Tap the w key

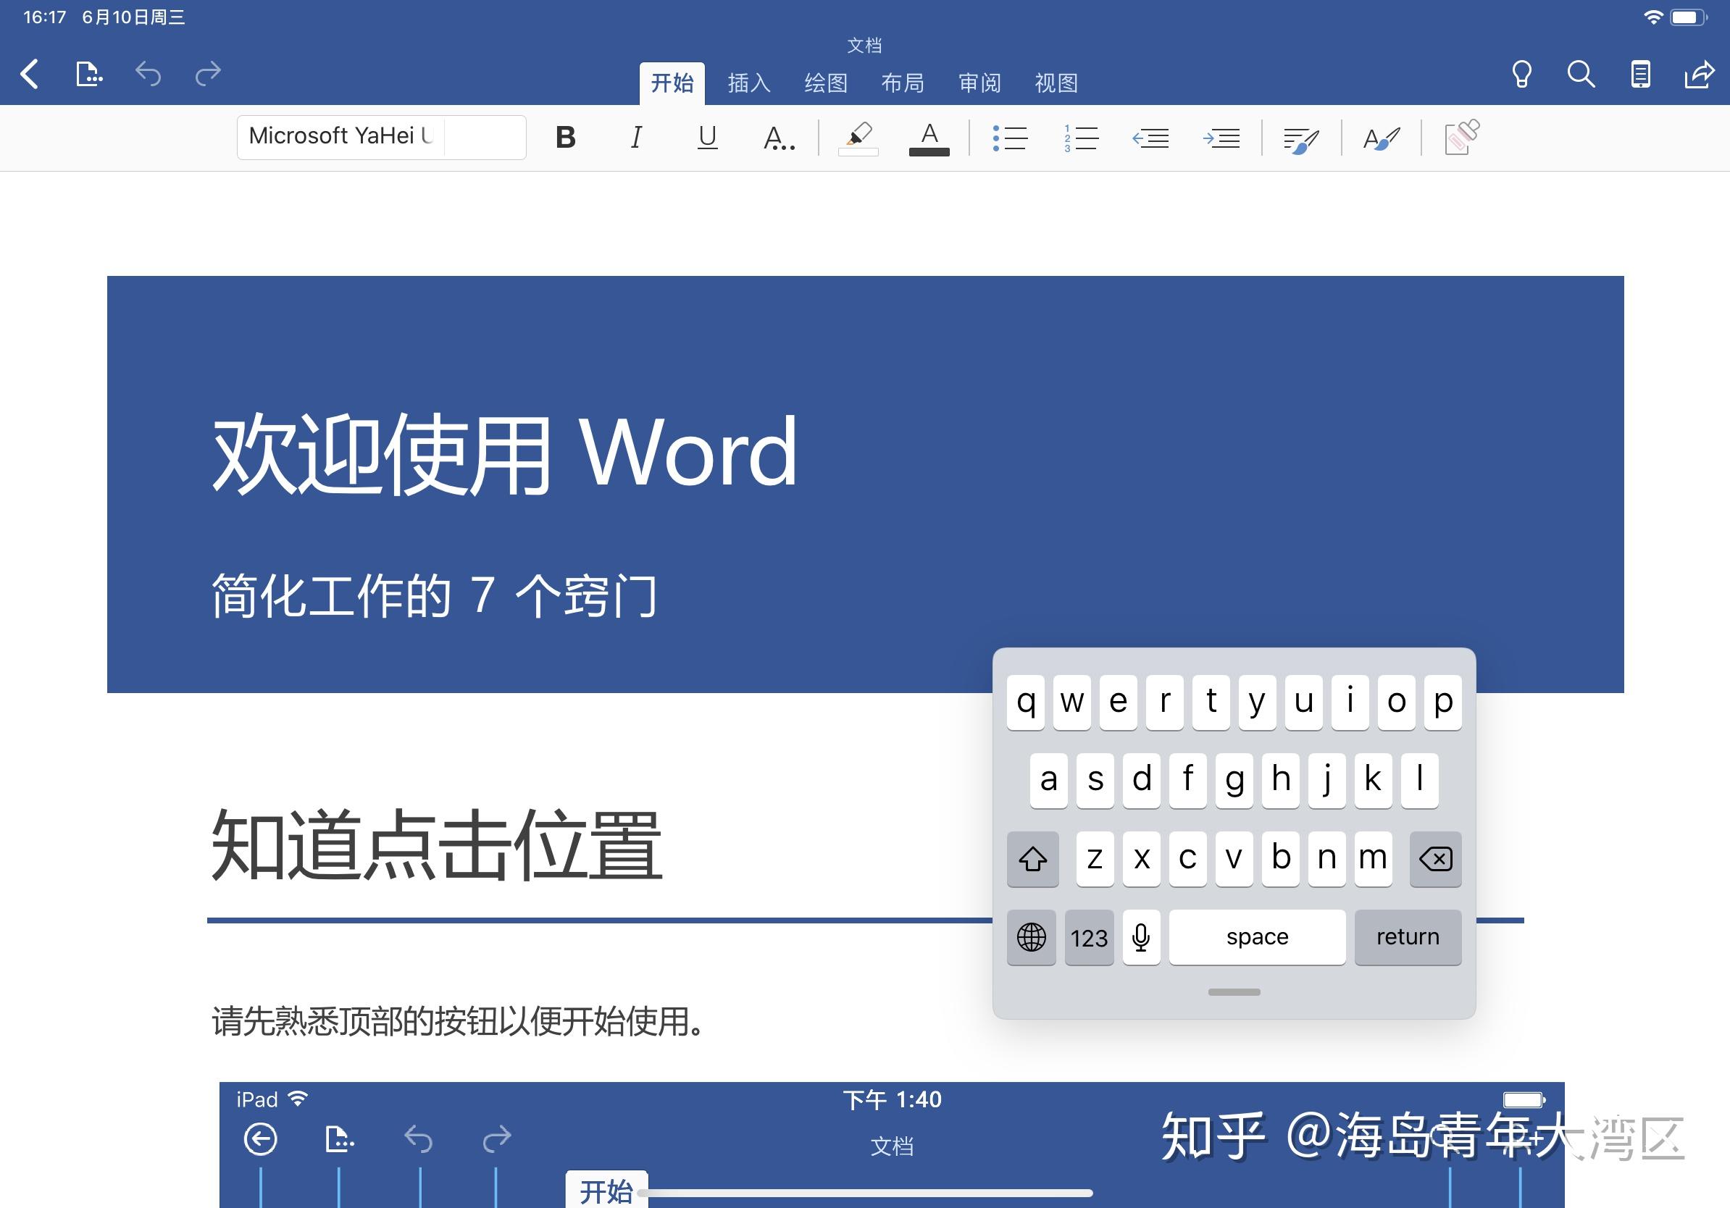[x=1072, y=702]
